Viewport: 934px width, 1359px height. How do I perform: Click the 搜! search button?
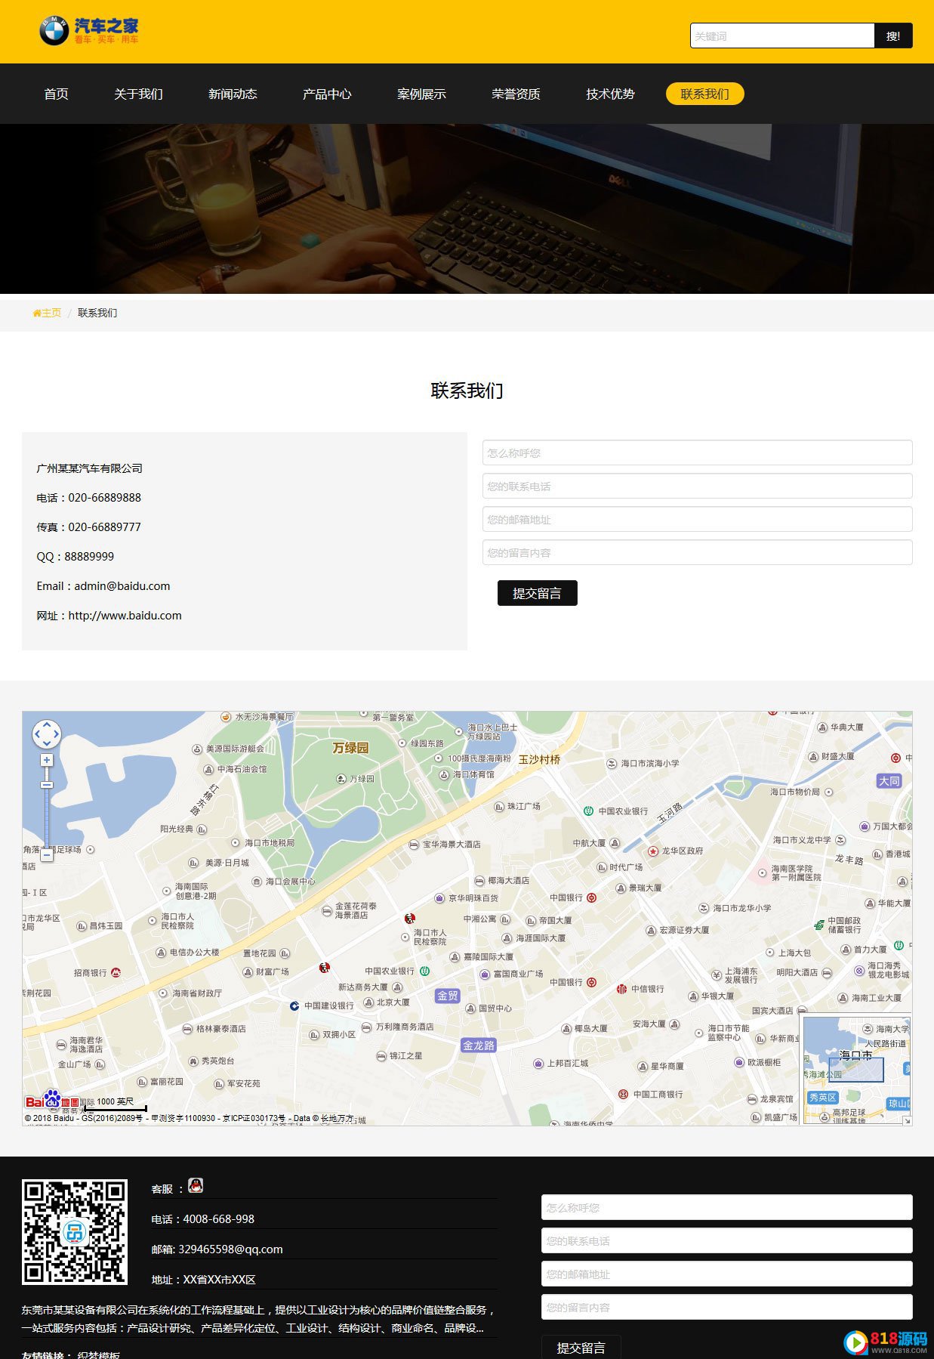click(x=893, y=36)
